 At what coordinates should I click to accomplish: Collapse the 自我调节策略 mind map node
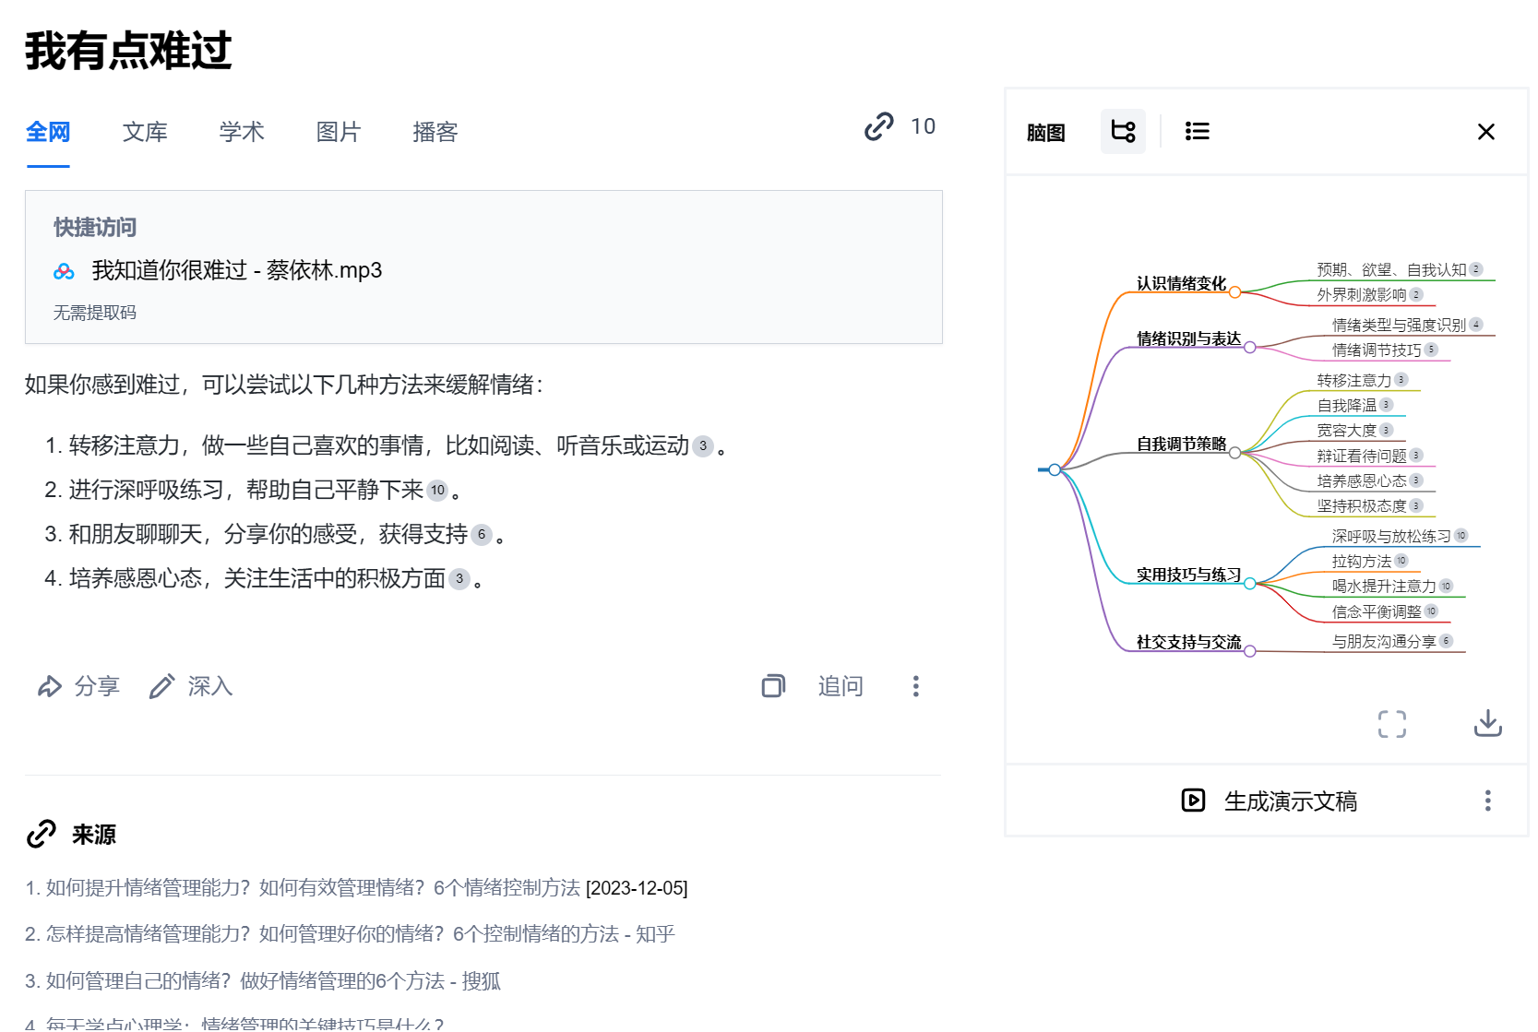point(1234,453)
